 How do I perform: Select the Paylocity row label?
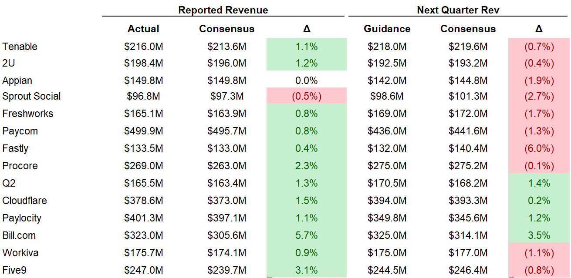coord(22,218)
